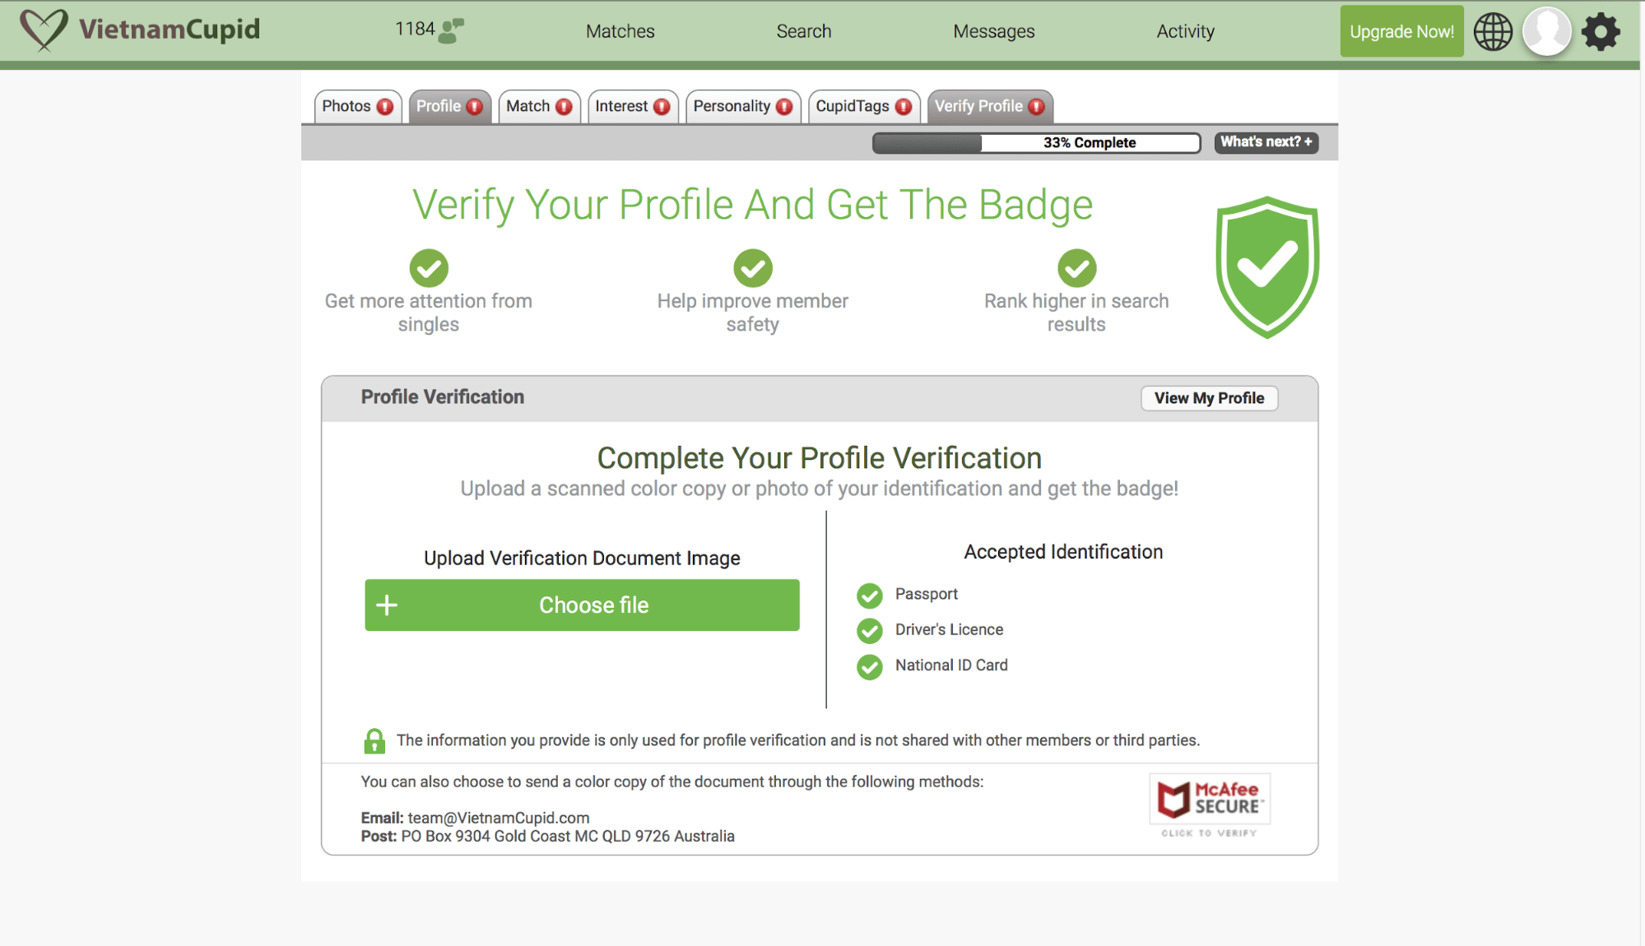The image size is (1645, 946).
Task: Click the "Driver's Licence" label
Action: 949,629
